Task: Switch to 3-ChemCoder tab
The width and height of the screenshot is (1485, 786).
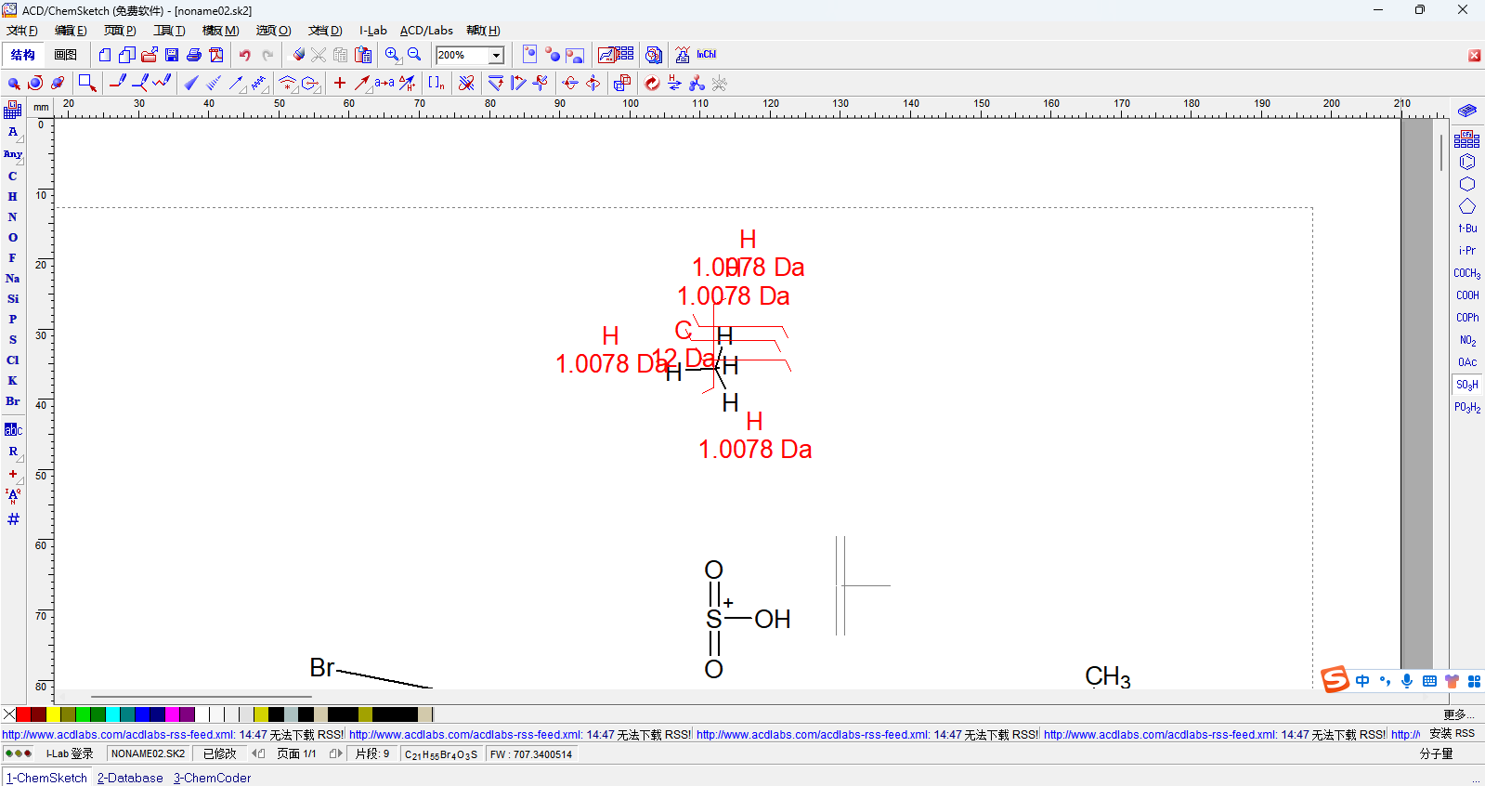Action: [212, 778]
